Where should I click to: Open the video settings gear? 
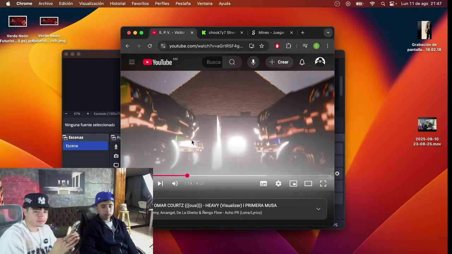[278, 183]
